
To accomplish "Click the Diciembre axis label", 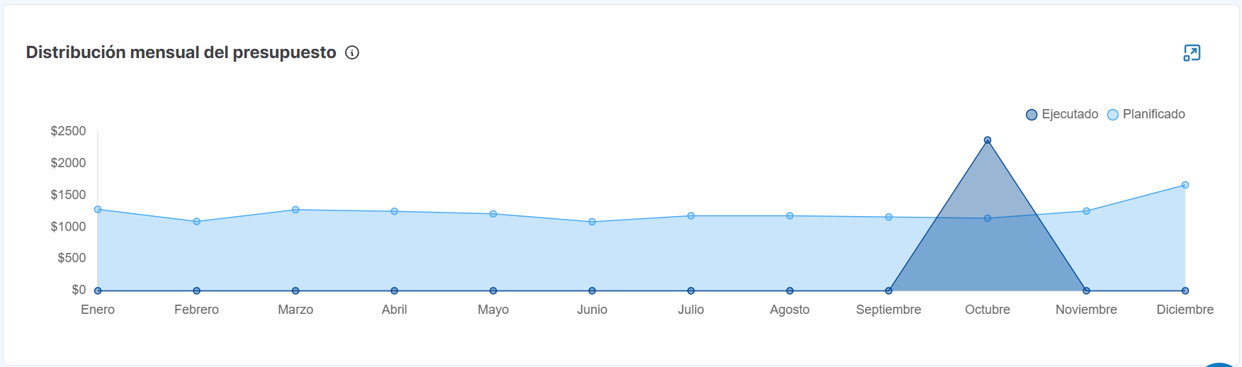I will point(1185,310).
